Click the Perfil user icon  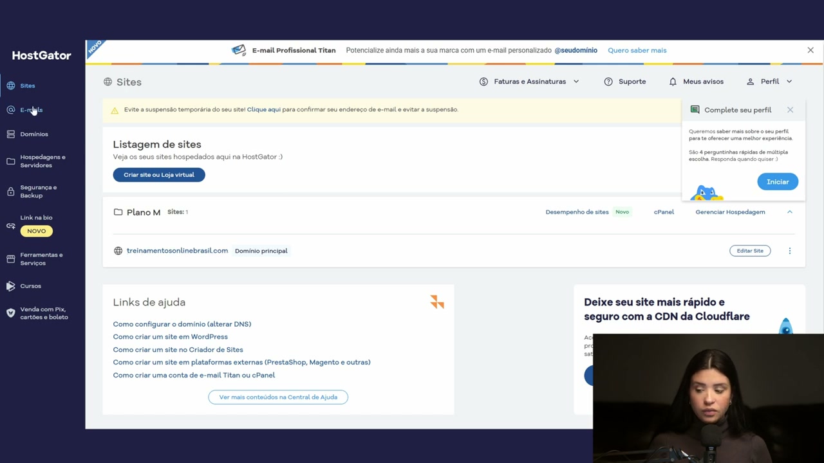point(750,82)
